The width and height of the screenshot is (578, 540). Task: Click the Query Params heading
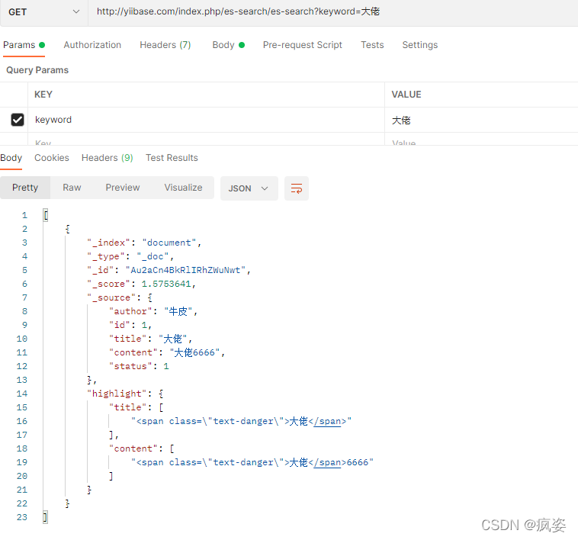click(x=37, y=70)
